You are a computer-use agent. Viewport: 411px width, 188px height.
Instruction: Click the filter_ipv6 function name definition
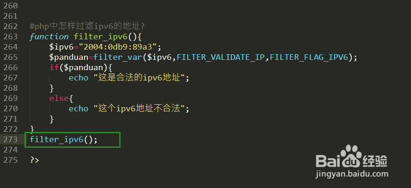pyautogui.click(x=101, y=36)
